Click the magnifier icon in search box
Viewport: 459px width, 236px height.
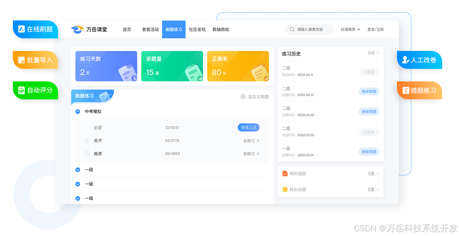click(x=292, y=29)
